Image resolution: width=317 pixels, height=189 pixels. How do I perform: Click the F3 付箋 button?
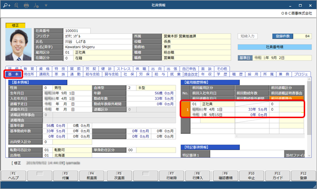[65, 176]
